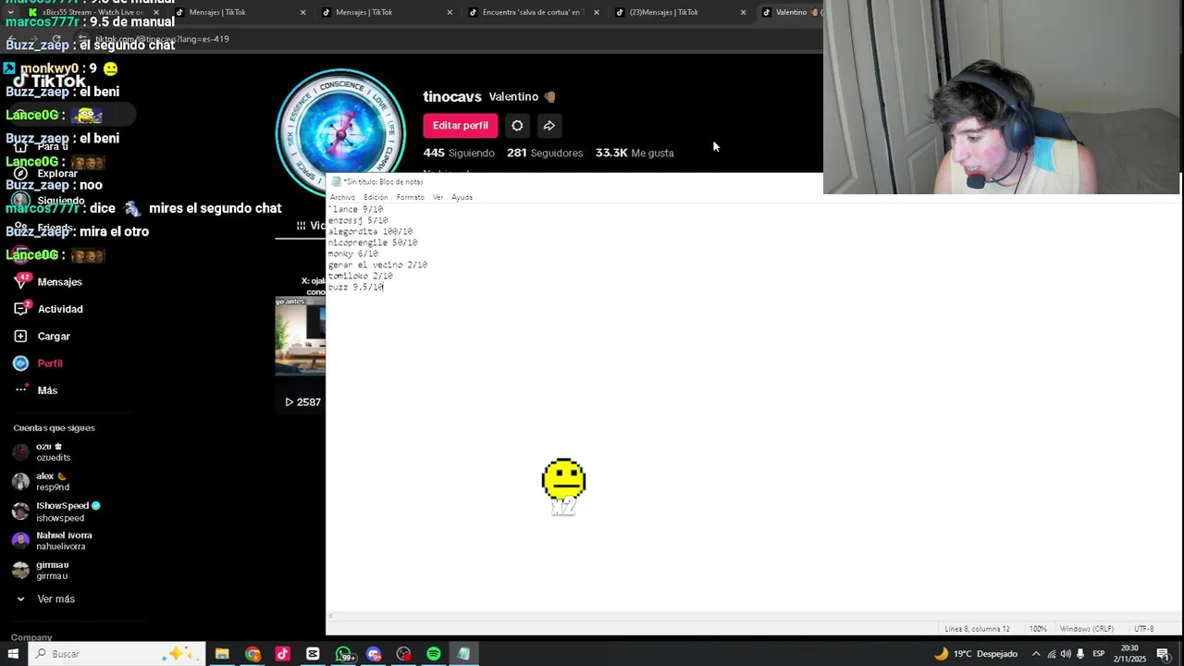
Task: Open OBS Studio taskbar icon
Action: click(403, 654)
